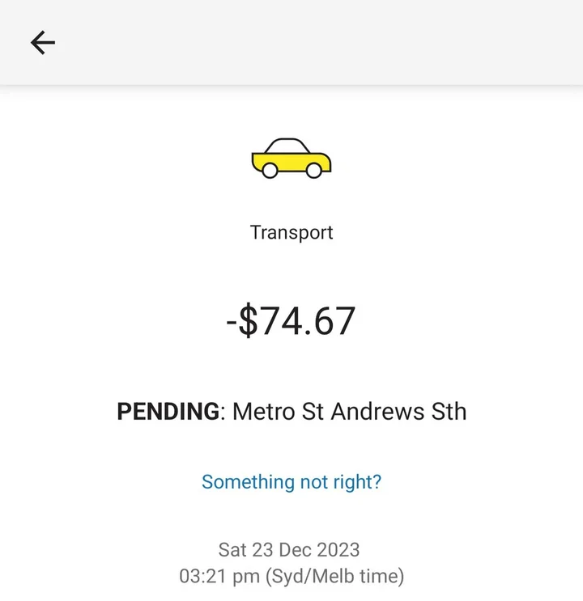583x601 pixels.
Task: Click the Sth abbreviation in merchant name
Action: click(449, 412)
